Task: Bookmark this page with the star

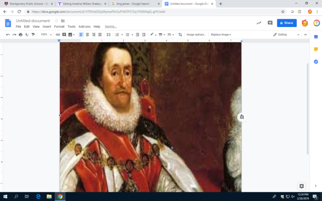Action: 283,12
